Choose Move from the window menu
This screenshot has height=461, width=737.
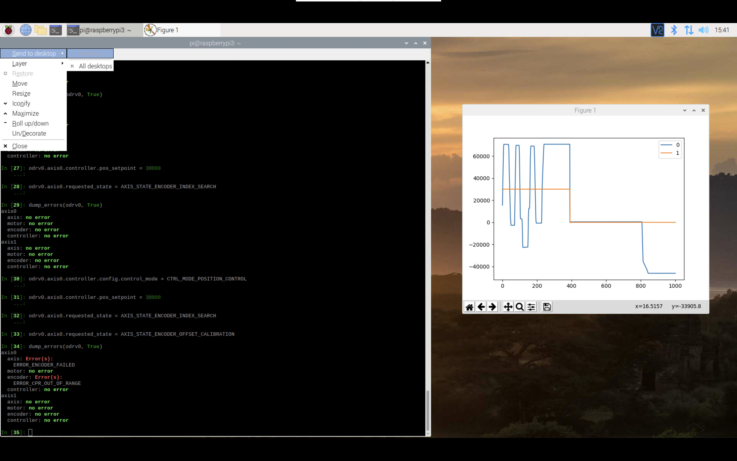[20, 83]
